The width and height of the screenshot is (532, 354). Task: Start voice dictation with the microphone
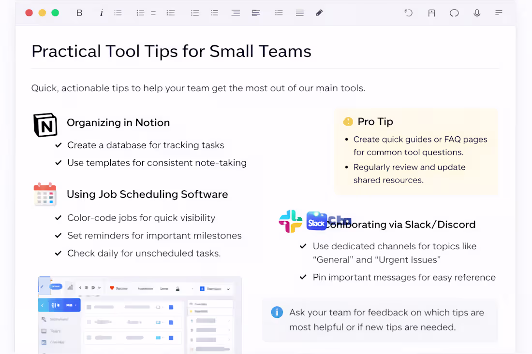[x=477, y=13]
